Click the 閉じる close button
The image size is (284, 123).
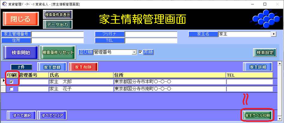point(20,19)
